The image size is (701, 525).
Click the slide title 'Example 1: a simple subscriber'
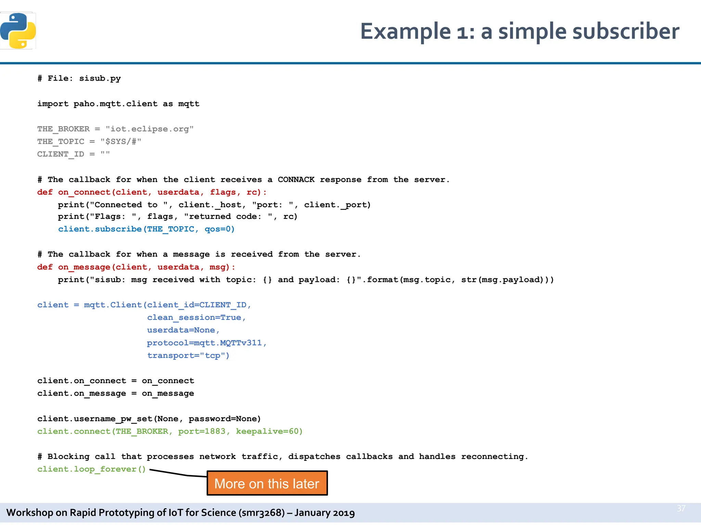[x=519, y=31]
